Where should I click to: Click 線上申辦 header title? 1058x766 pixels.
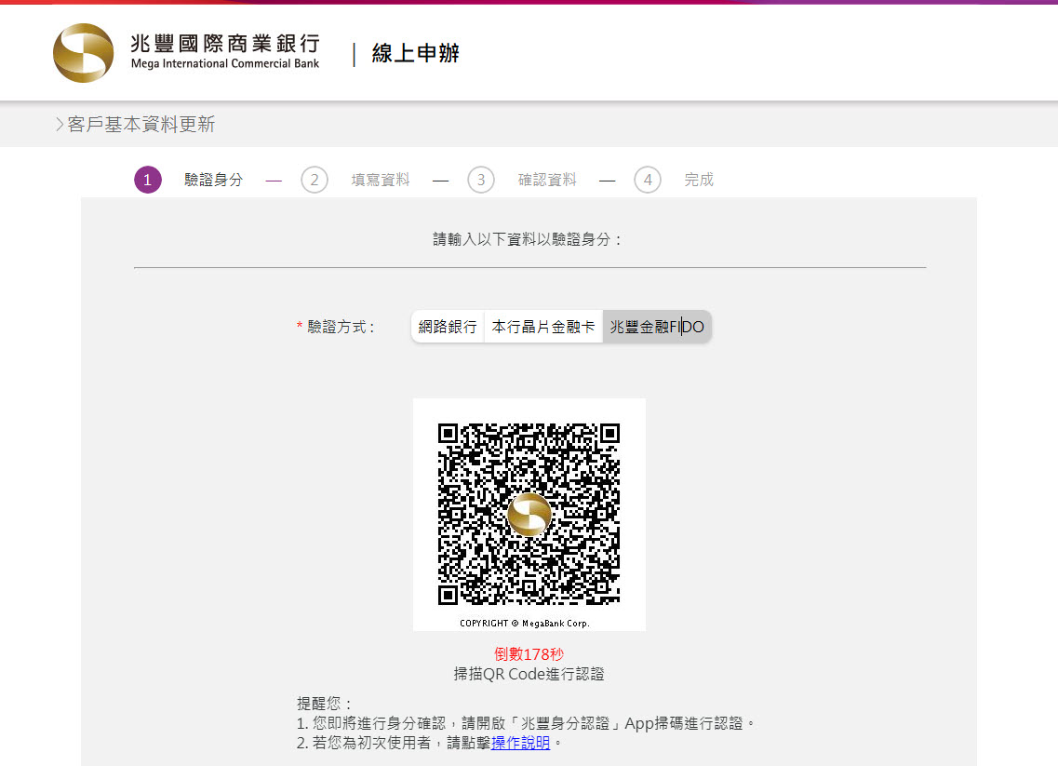tap(416, 53)
